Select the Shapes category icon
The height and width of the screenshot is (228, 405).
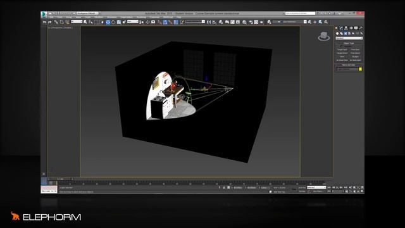pos(341,34)
